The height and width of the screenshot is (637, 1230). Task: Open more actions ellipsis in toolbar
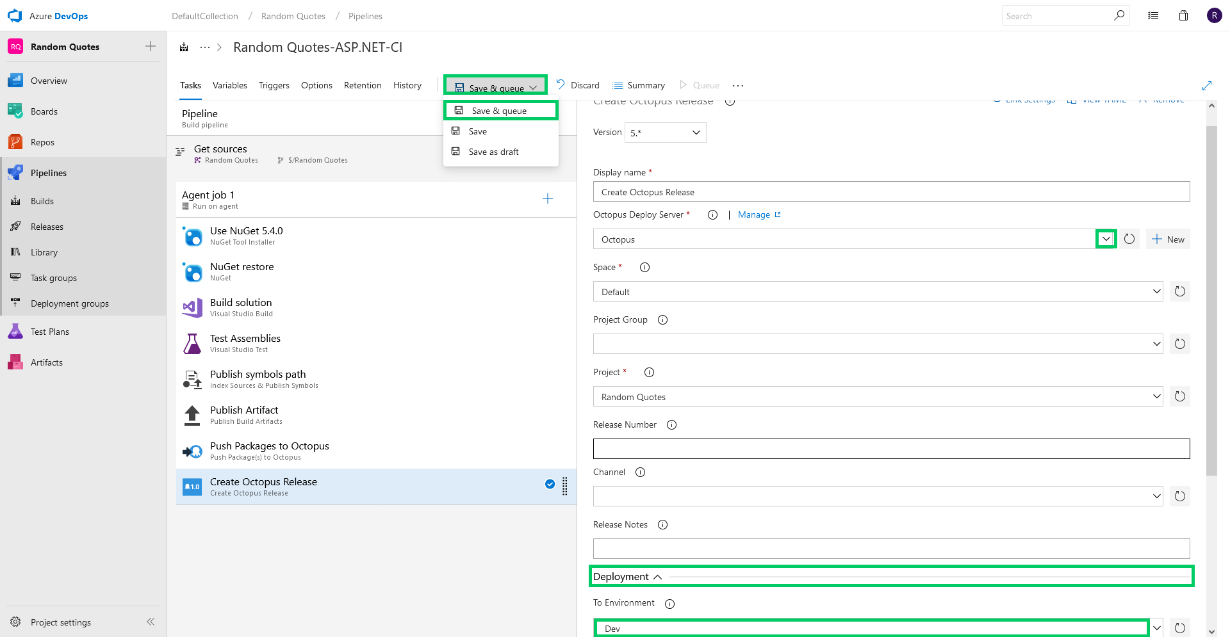738,86
